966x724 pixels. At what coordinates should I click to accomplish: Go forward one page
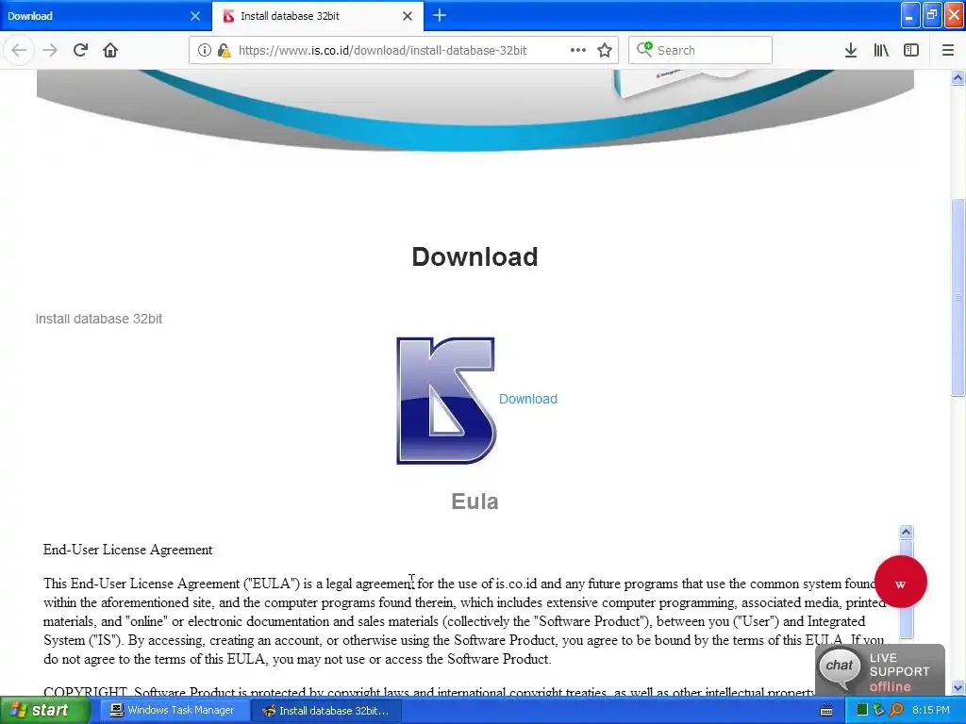pos(50,50)
